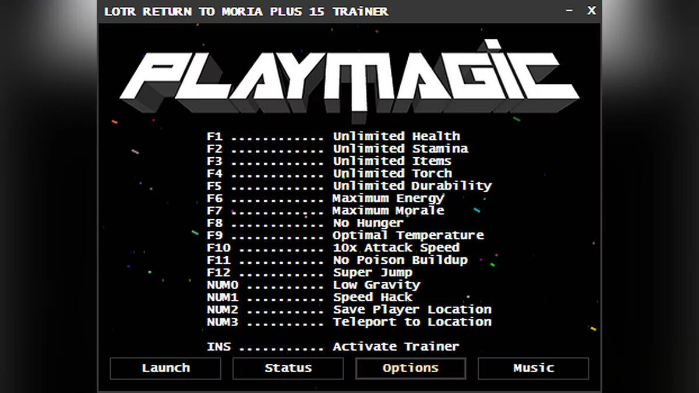Screen dimensions: 699x393
Task: Toggle the Unlimited Health cheat
Action: tap(396, 136)
